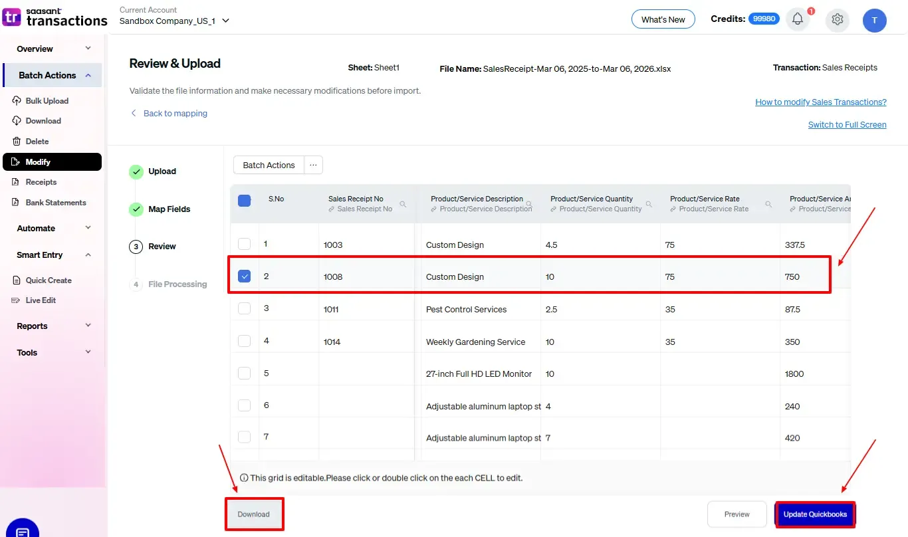Check the checkbox for row 4
The image size is (908, 537).
click(244, 341)
